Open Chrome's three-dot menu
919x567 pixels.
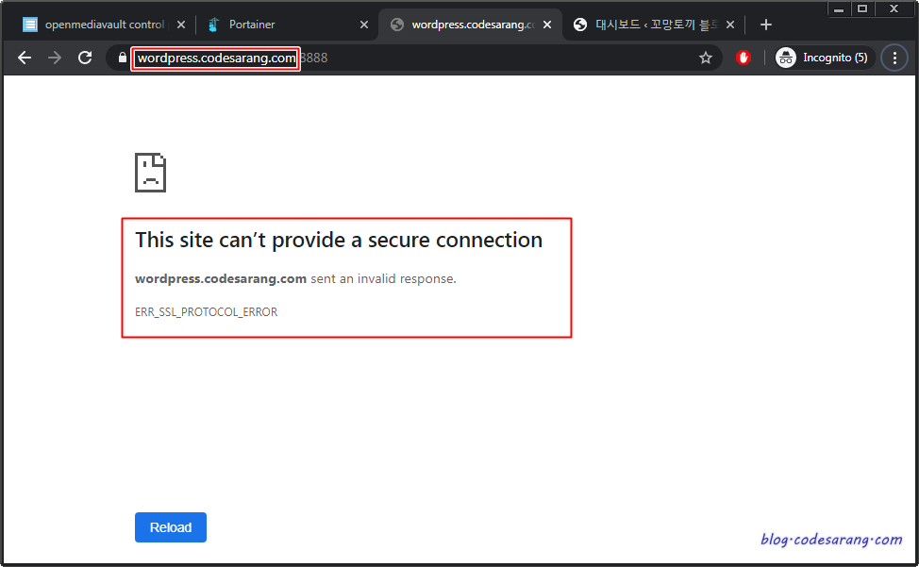(x=894, y=58)
